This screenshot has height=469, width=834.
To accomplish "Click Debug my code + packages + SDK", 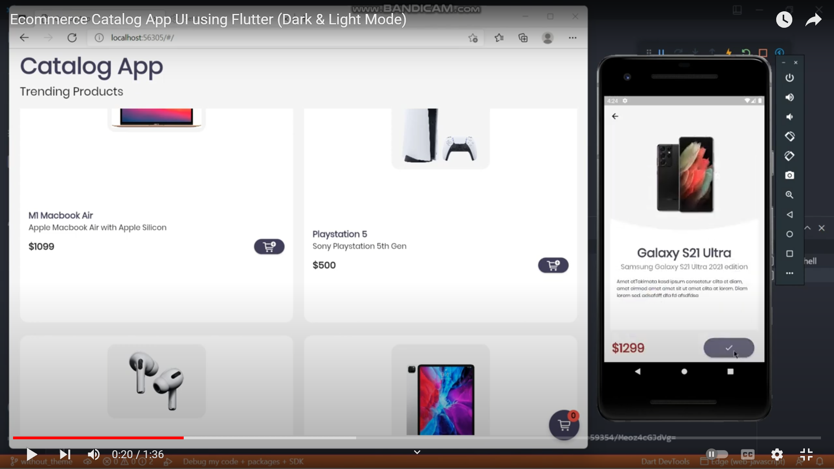I will [x=243, y=462].
